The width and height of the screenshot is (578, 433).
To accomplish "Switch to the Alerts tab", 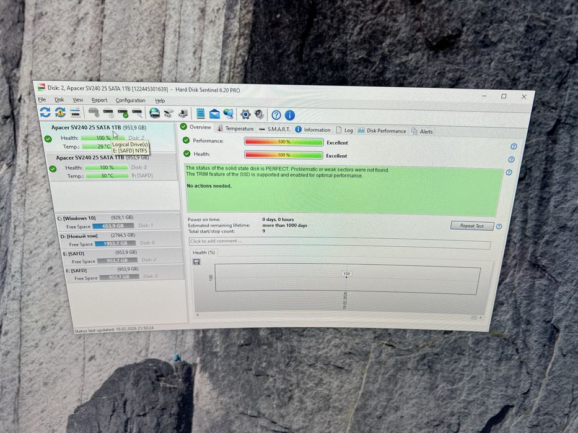I will tap(422, 131).
